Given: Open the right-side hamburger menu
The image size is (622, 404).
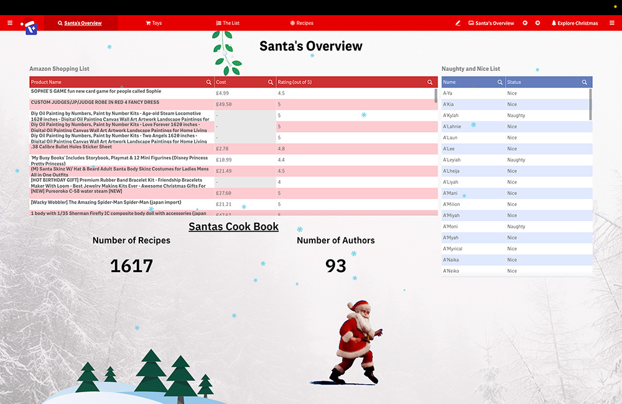Looking at the screenshot, I should 611,23.
